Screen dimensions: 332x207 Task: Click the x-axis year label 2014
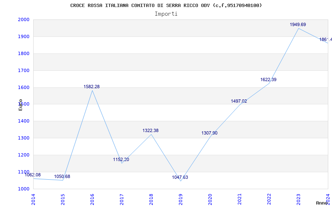pyautogui.click(x=33, y=200)
